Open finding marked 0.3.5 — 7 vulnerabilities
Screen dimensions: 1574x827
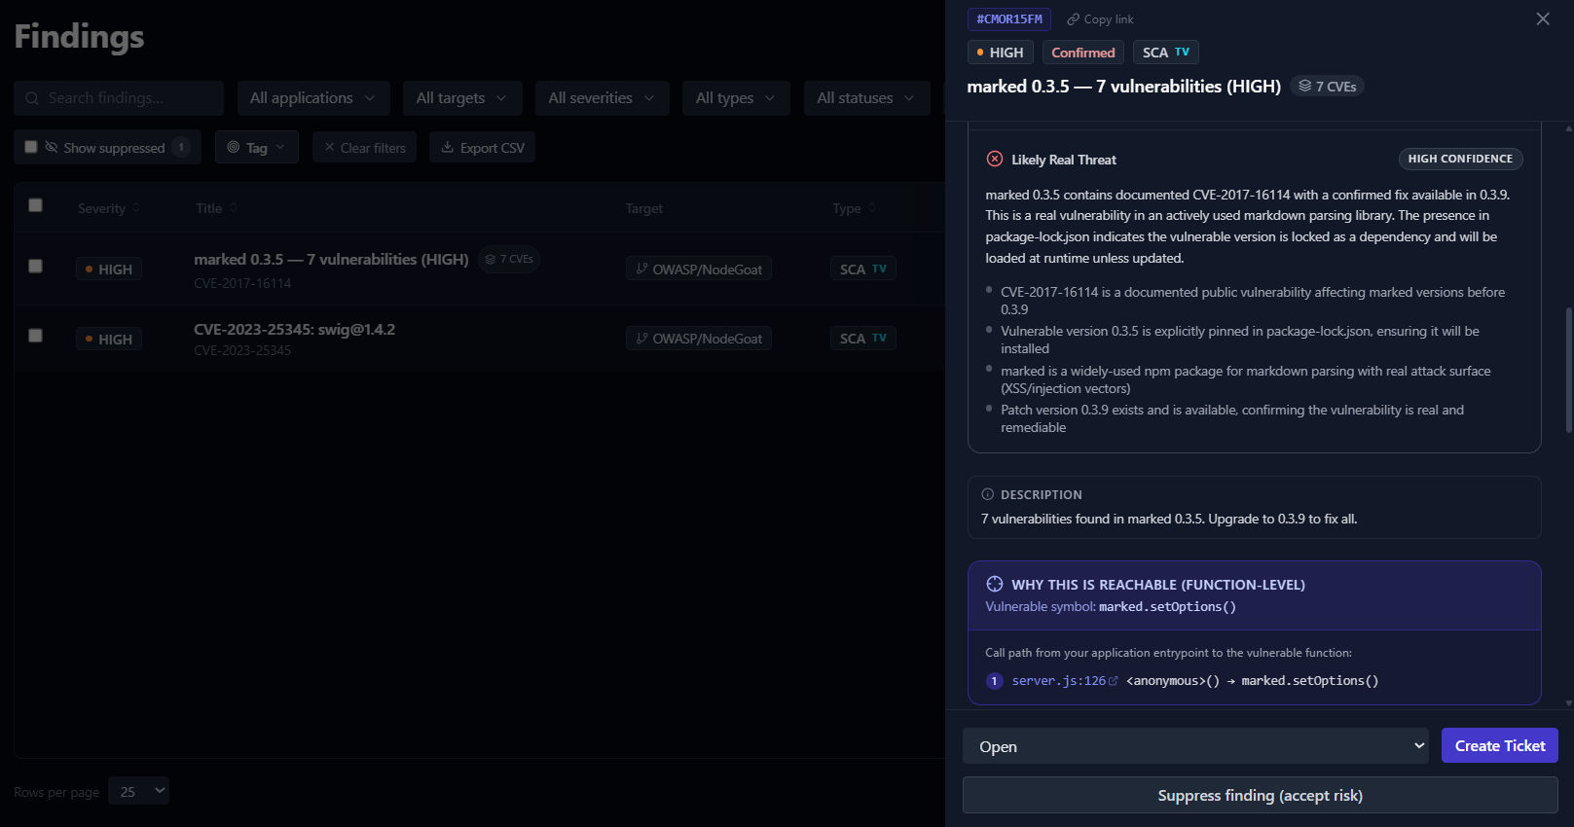tap(331, 259)
